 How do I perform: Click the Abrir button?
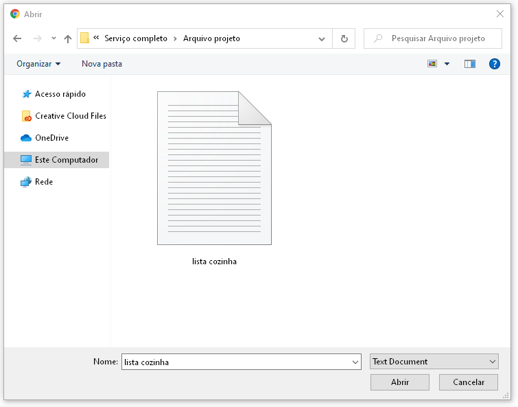click(399, 382)
